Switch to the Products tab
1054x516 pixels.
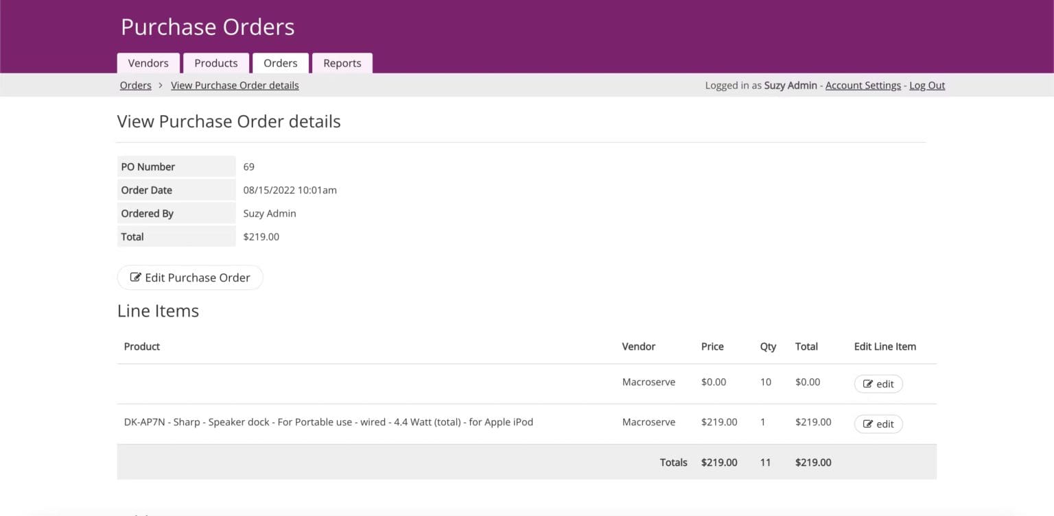coord(215,62)
